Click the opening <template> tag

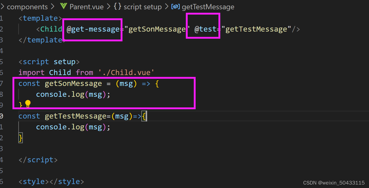tap(40, 18)
